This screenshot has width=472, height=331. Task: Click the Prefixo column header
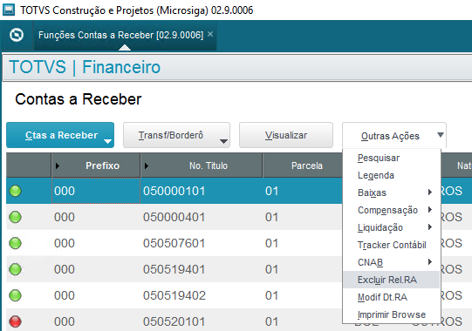click(96, 165)
